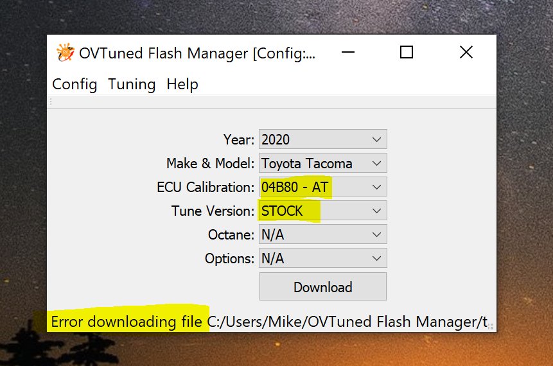The image size is (553, 366).
Task: Open the Config menu
Action: (75, 84)
